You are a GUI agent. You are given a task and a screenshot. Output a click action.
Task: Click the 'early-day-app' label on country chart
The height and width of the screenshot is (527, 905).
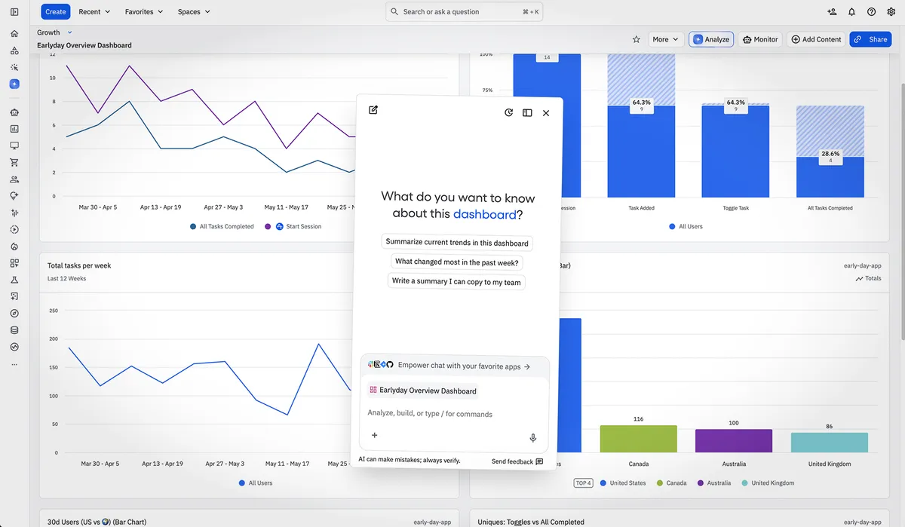click(863, 265)
